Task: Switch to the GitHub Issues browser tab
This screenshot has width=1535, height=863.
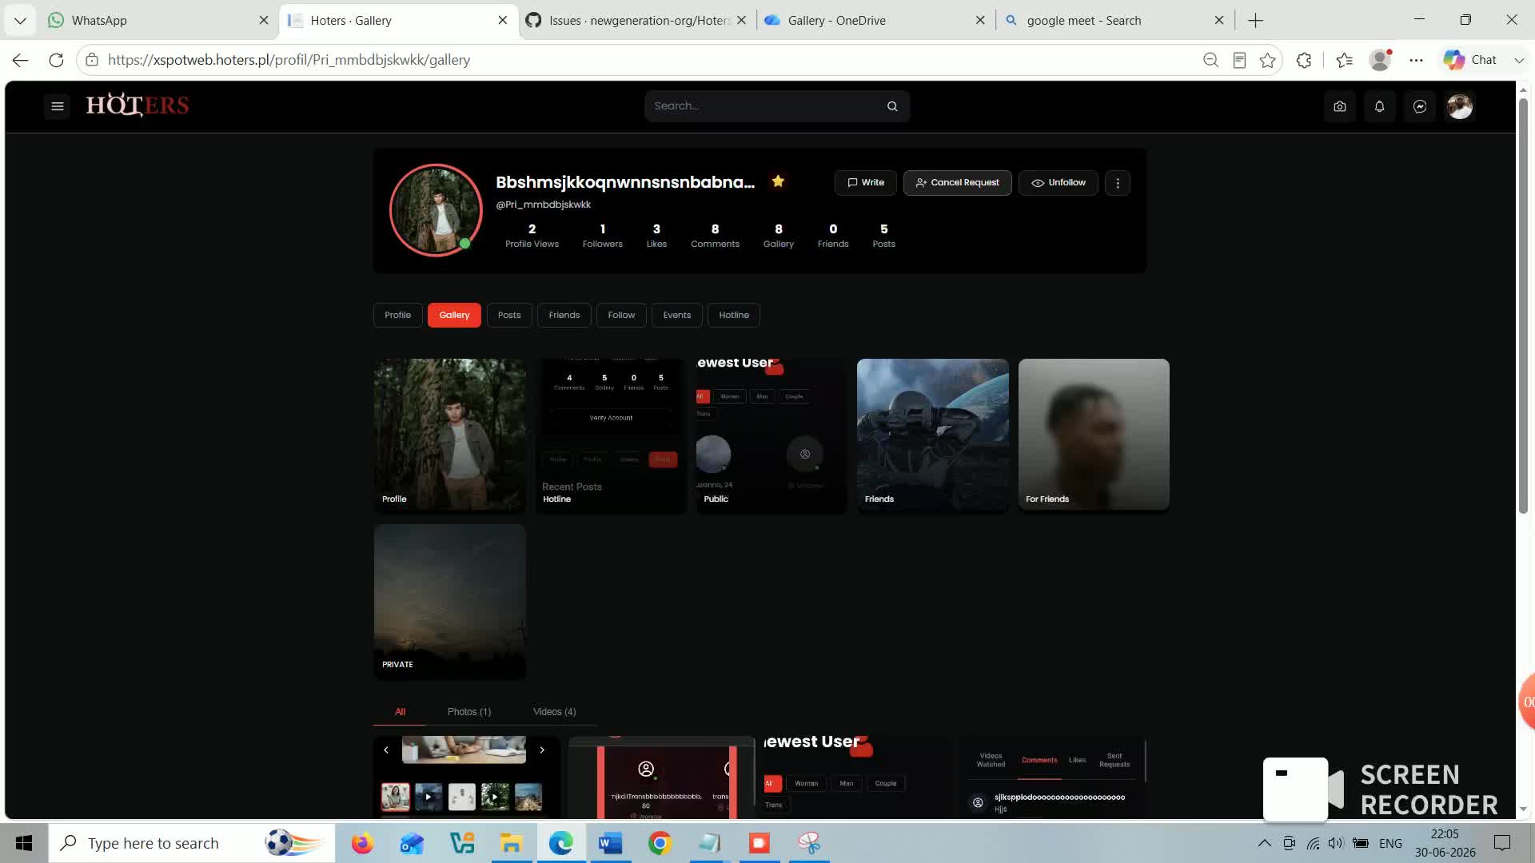Action: [638, 21]
